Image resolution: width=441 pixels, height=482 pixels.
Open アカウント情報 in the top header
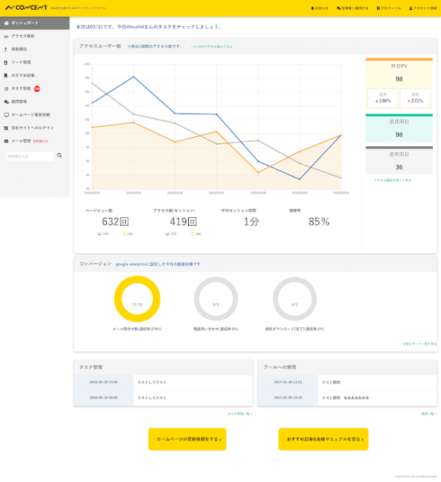tap(422, 8)
